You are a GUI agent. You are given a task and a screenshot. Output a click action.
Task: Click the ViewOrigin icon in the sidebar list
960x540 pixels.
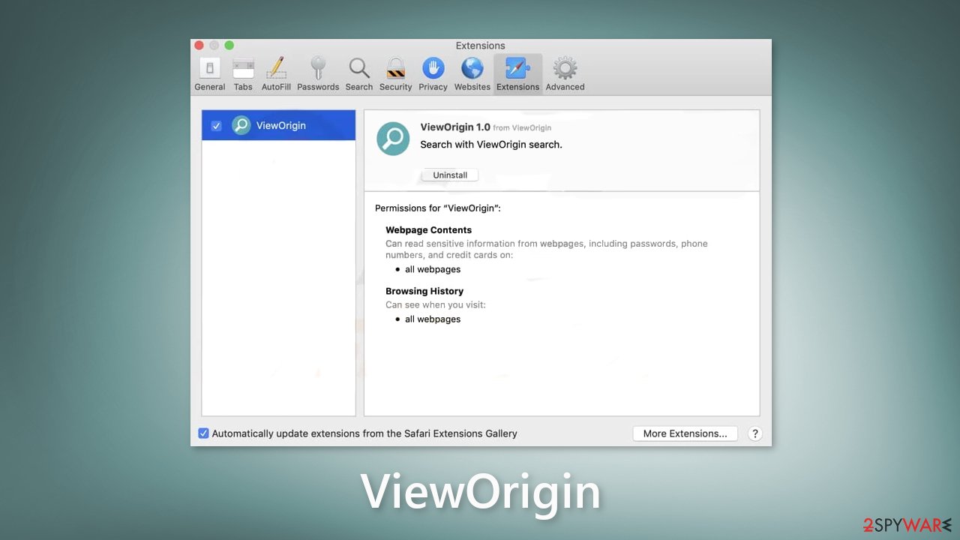point(241,125)
